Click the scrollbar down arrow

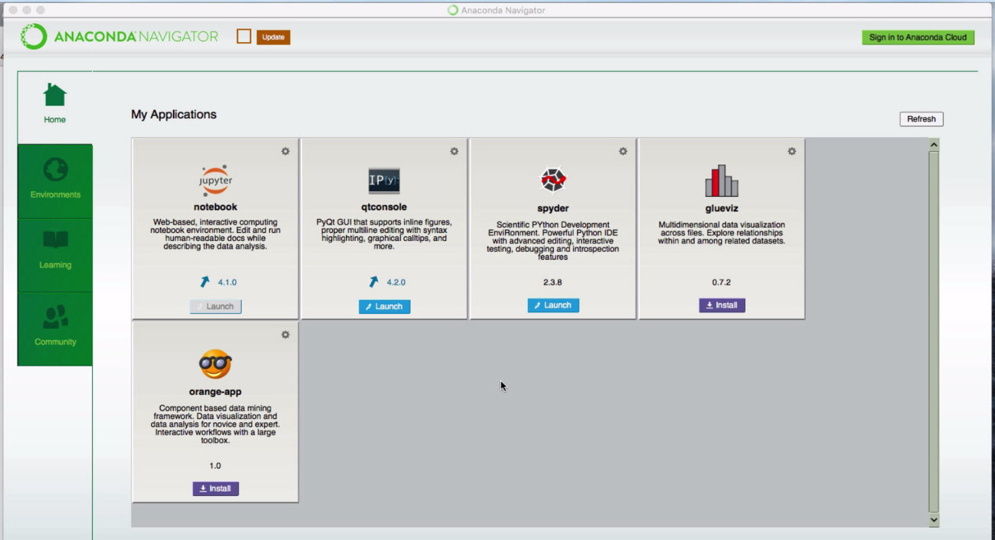(934, 519)
